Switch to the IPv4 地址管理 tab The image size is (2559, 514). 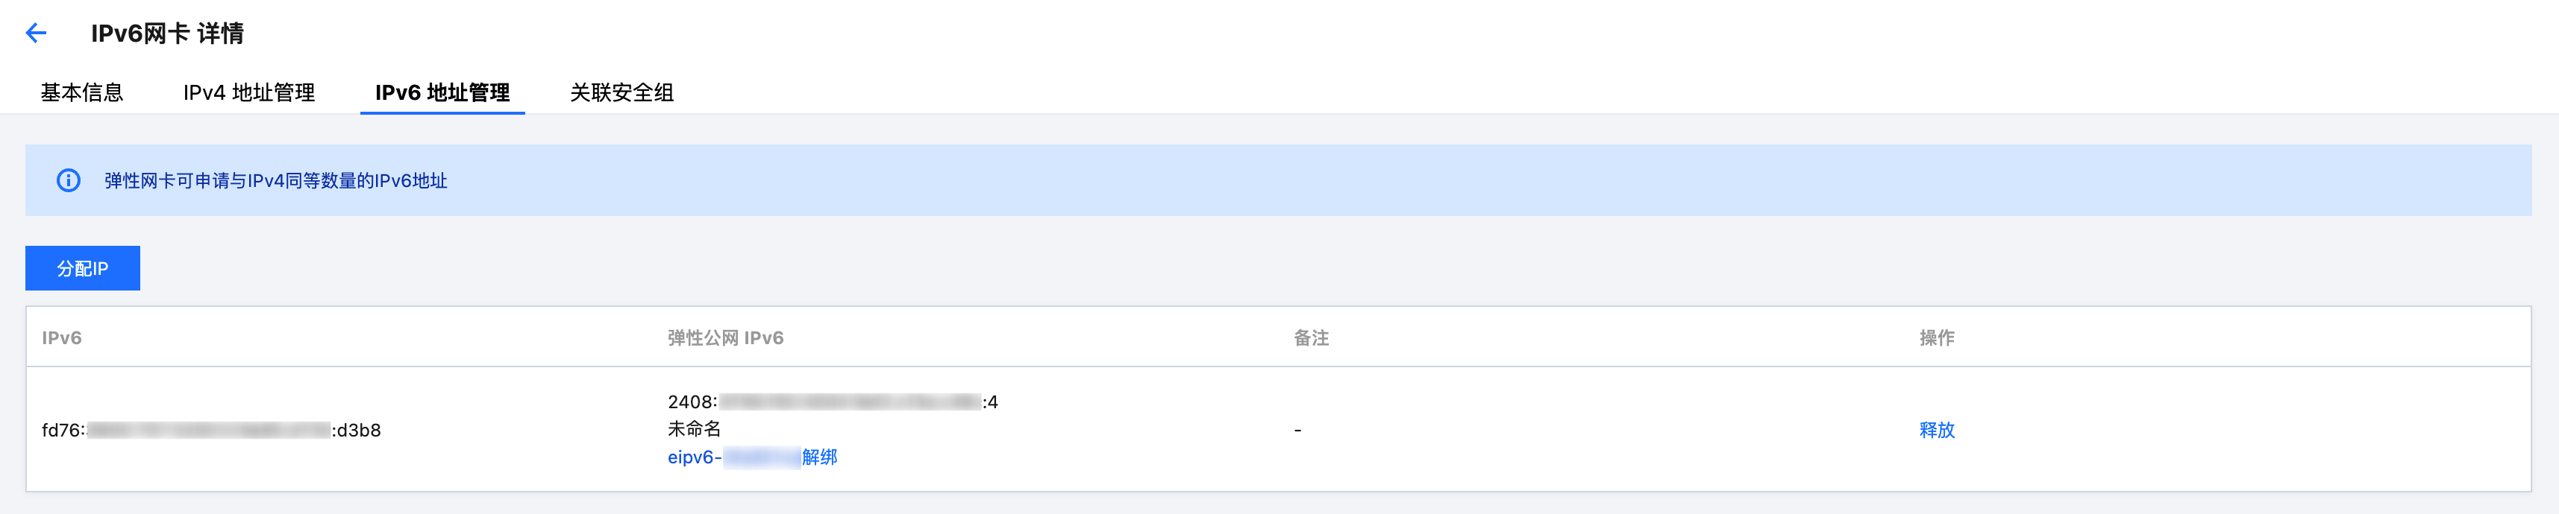point(248,92)
